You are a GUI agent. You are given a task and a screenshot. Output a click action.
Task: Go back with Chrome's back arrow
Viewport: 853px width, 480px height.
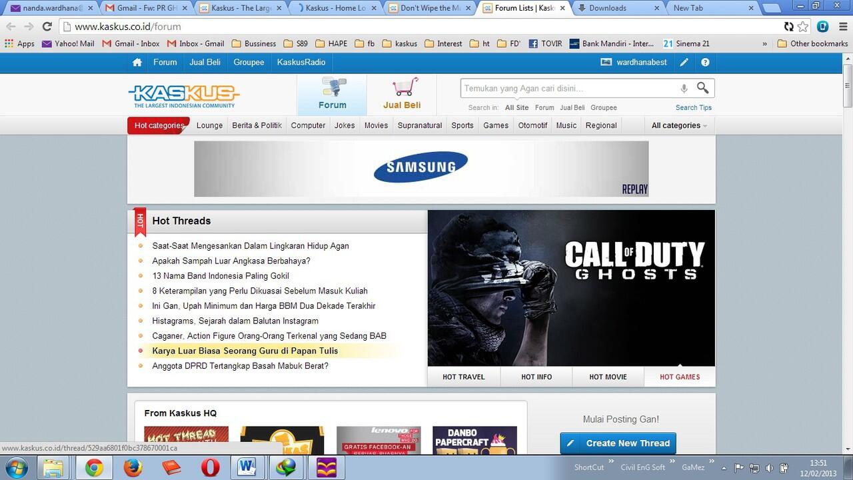point(11,27)
